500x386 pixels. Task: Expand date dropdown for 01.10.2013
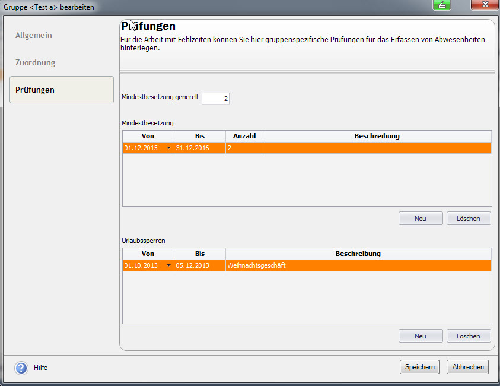[168, 265]
